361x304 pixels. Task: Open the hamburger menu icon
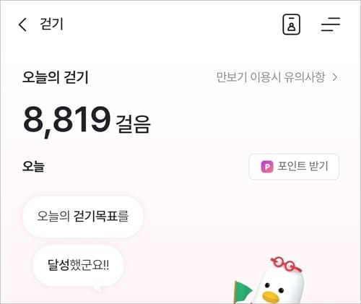331,25
